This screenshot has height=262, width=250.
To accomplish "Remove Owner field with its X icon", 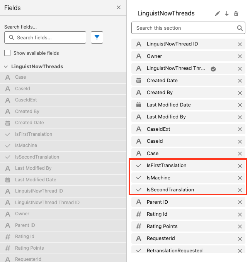I will 240,56.
